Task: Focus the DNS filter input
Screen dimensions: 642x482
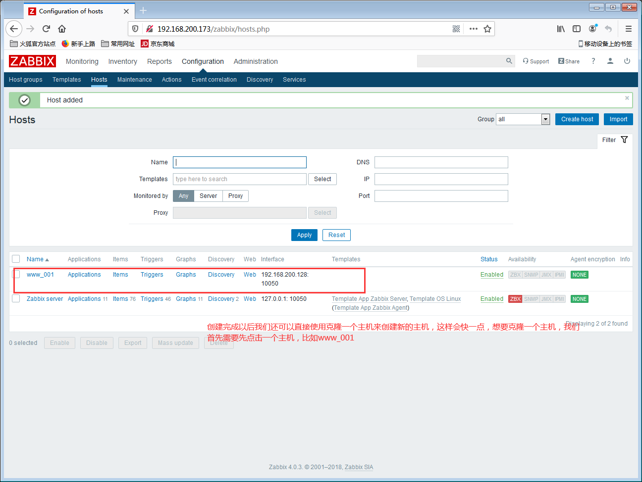Action: pos(441,162)
